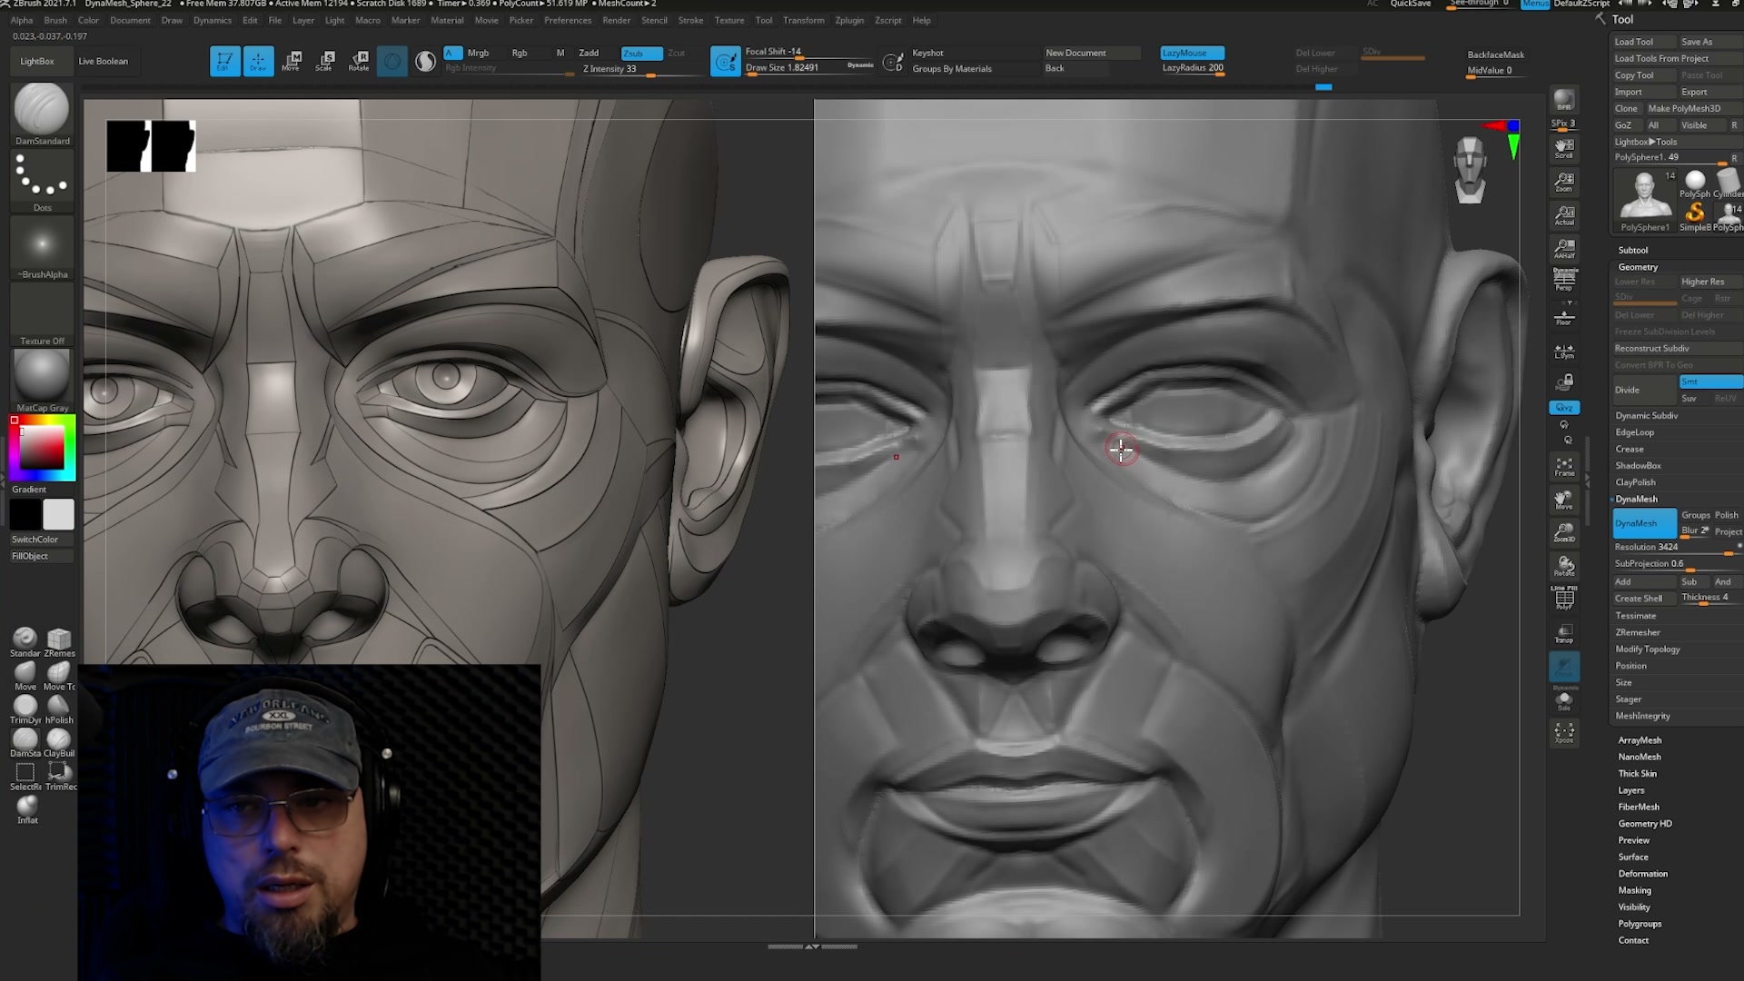Activate the Draw mode icon in the top toolbar
The image size is (1744, 981).
(258, 61)
